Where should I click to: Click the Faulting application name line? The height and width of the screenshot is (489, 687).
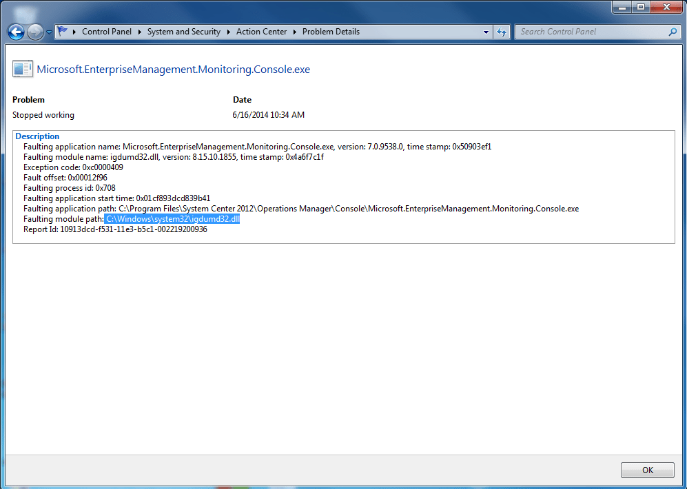click(258, 147)
